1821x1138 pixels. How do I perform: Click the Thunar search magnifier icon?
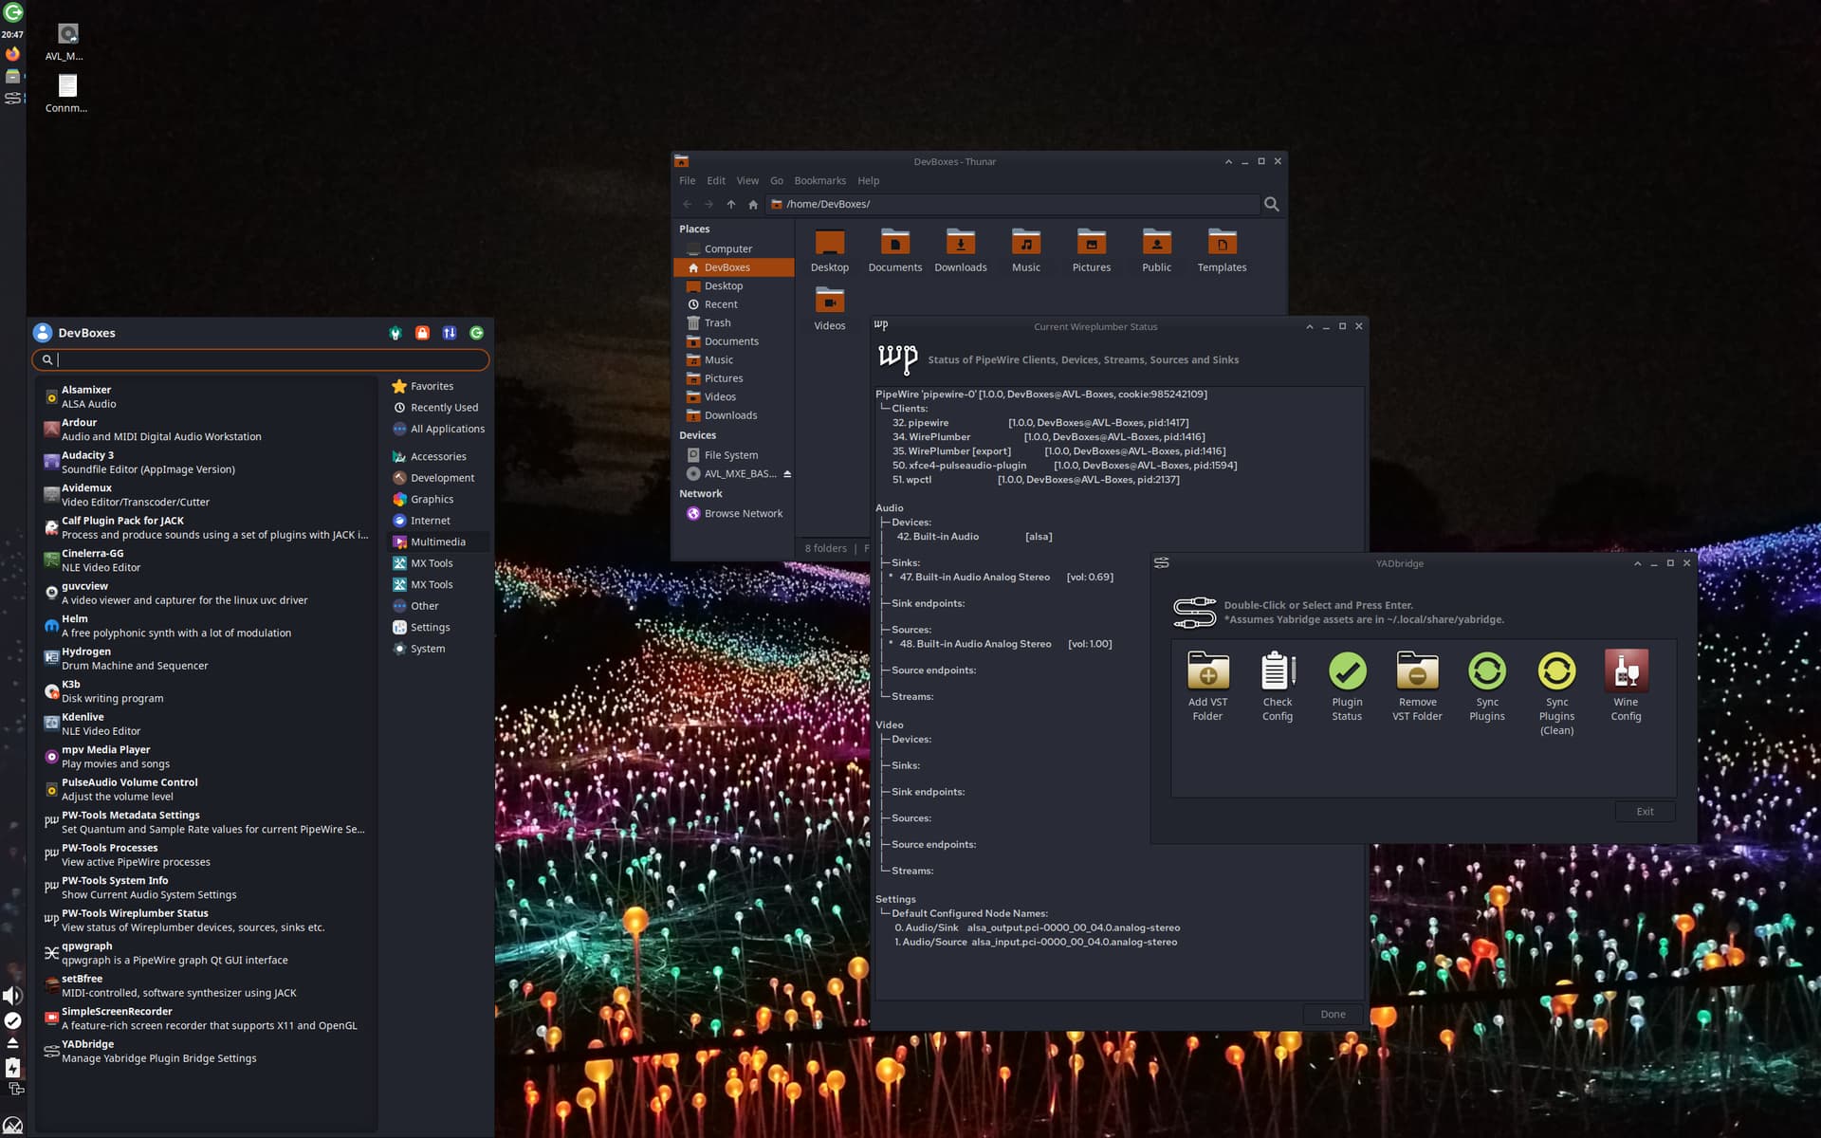1272,204
